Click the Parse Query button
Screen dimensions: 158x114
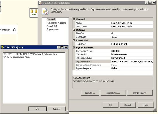[140, 93]
